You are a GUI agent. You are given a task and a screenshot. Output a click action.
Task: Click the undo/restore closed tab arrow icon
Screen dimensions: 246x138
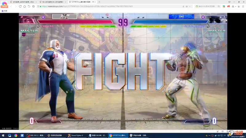[x=29, y=6]
